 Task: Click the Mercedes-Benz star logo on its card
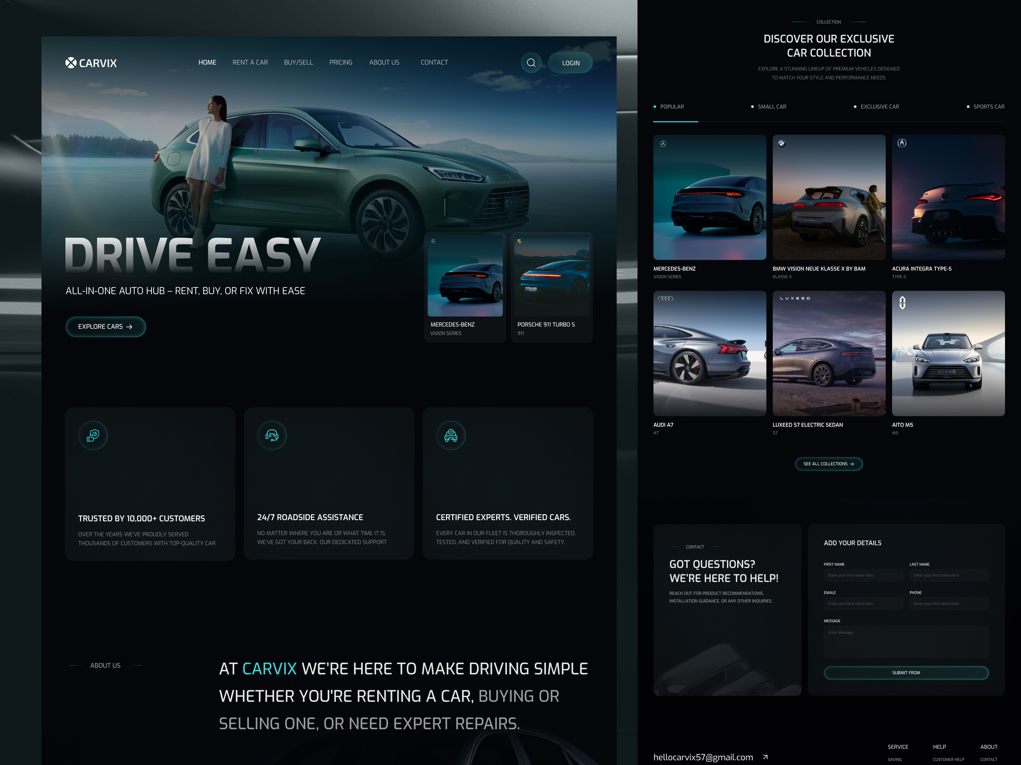664,143
